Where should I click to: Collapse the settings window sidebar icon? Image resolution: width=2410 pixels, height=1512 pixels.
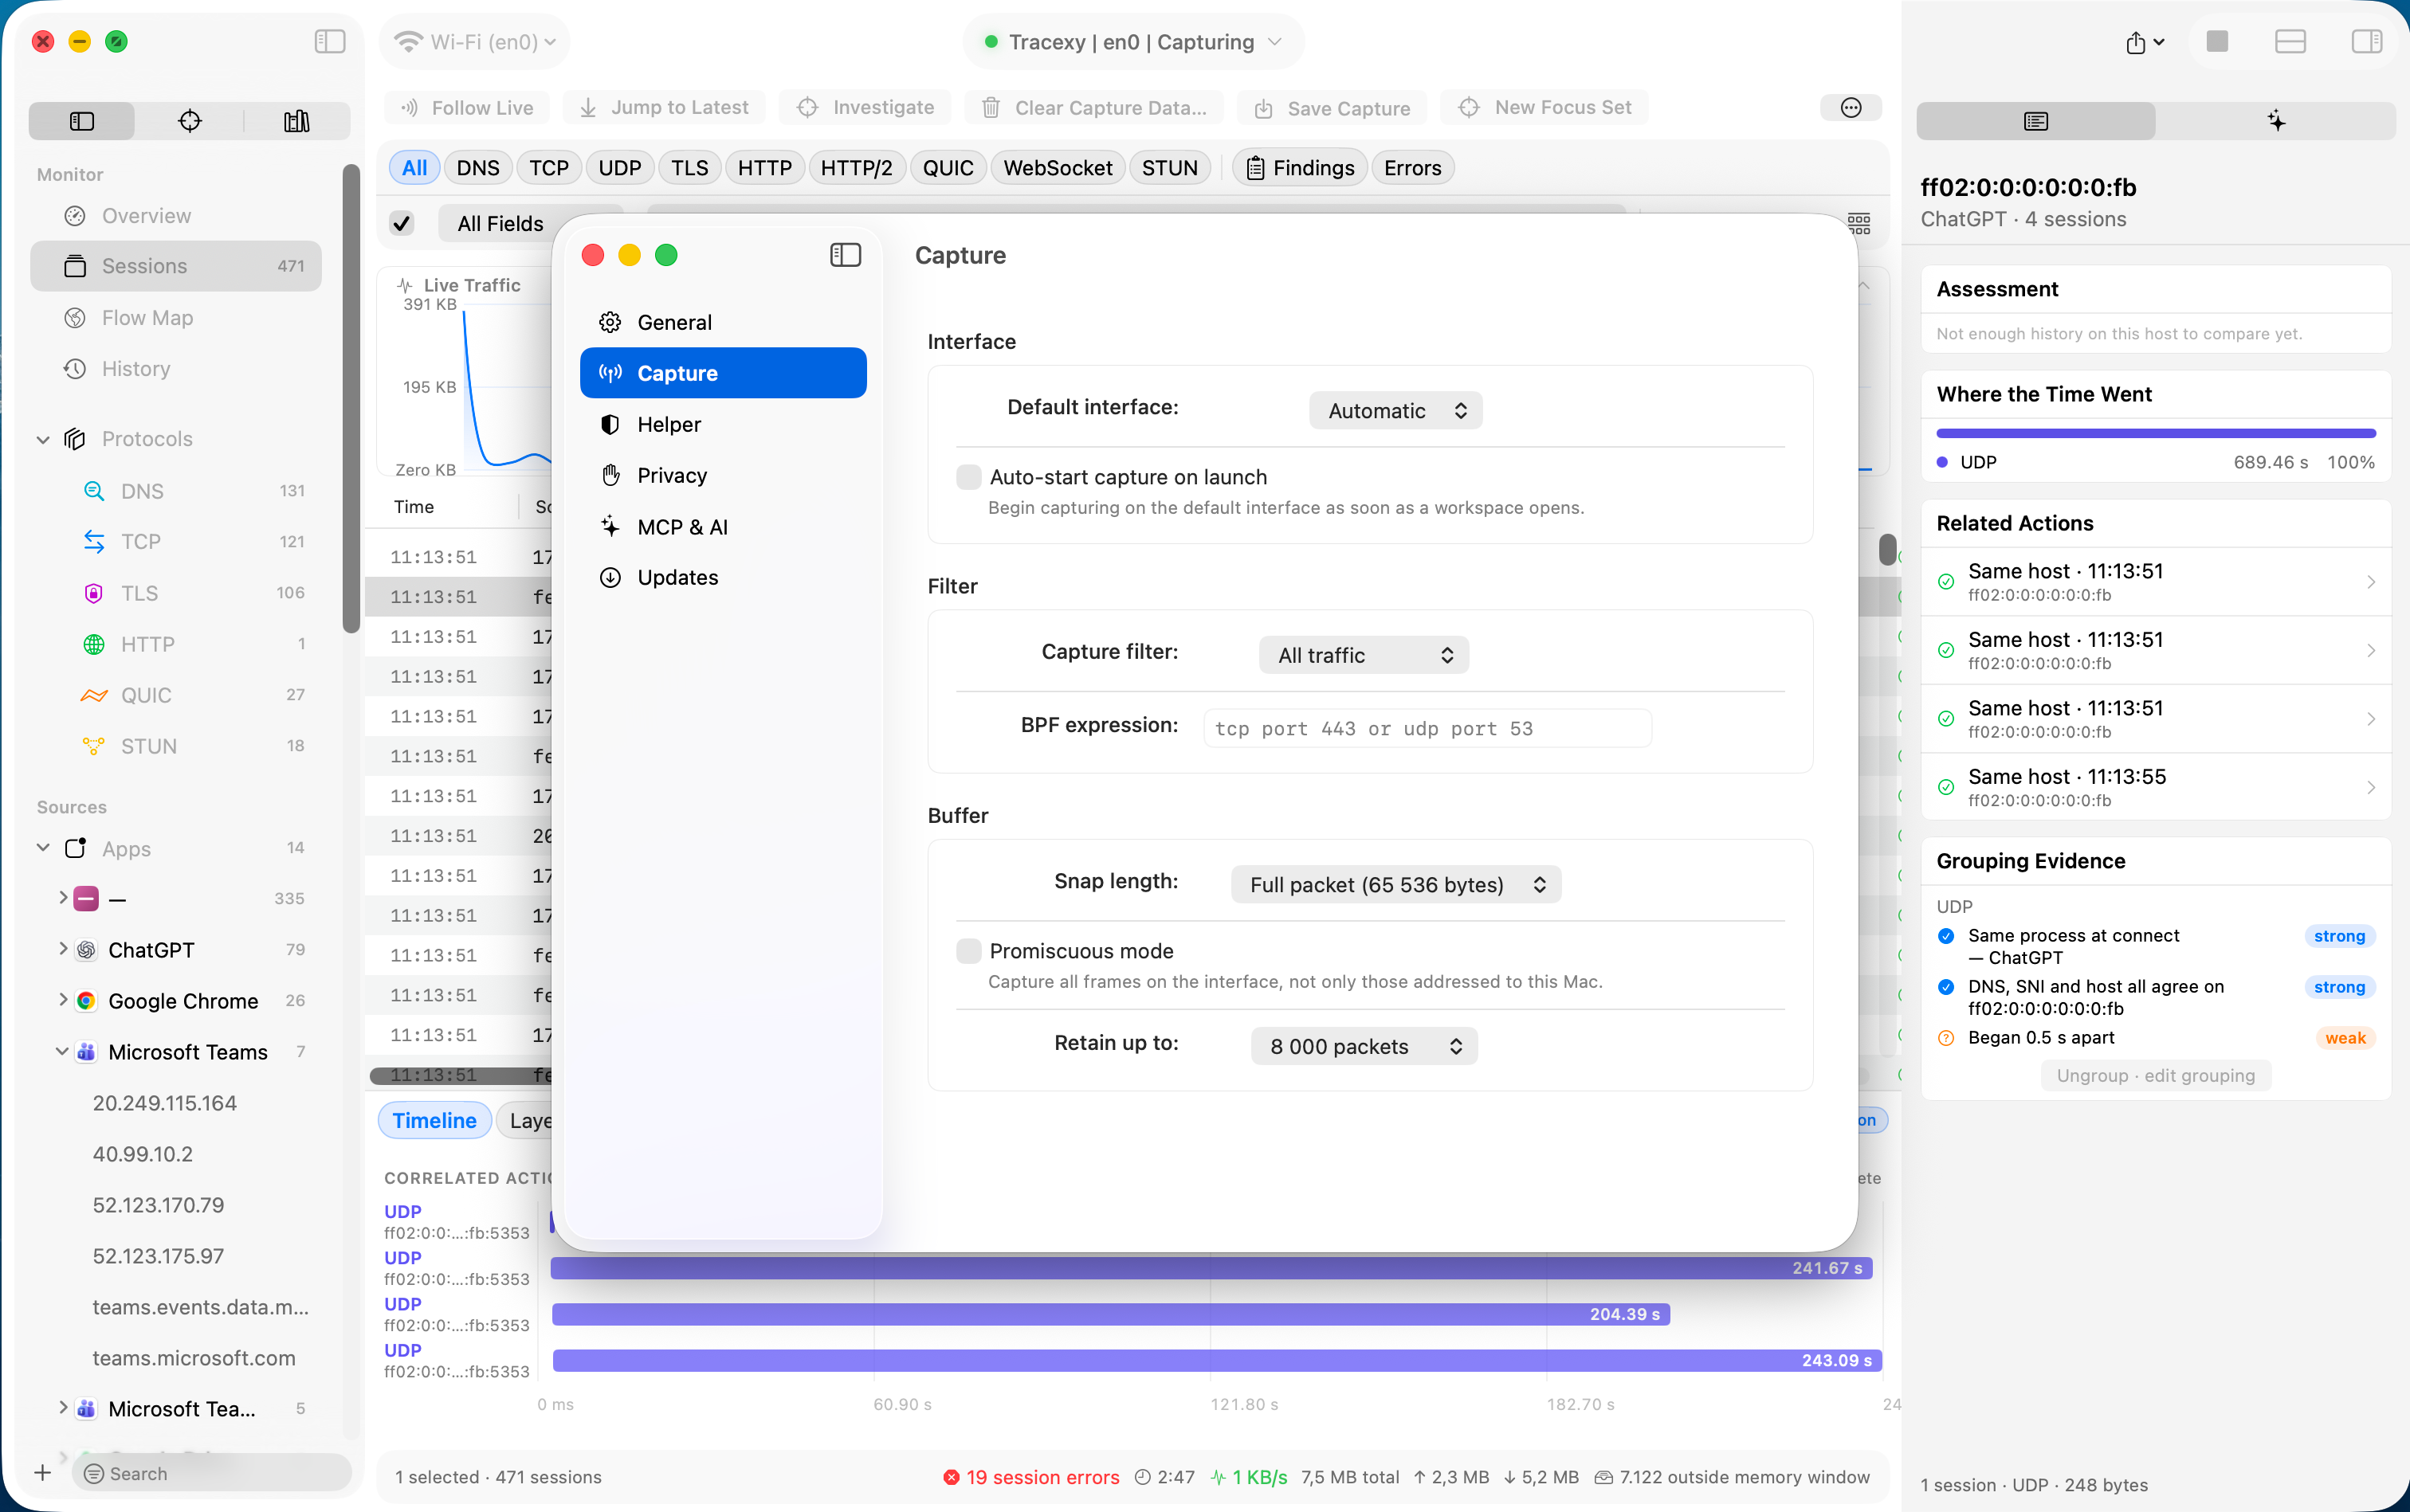point(846,255)
